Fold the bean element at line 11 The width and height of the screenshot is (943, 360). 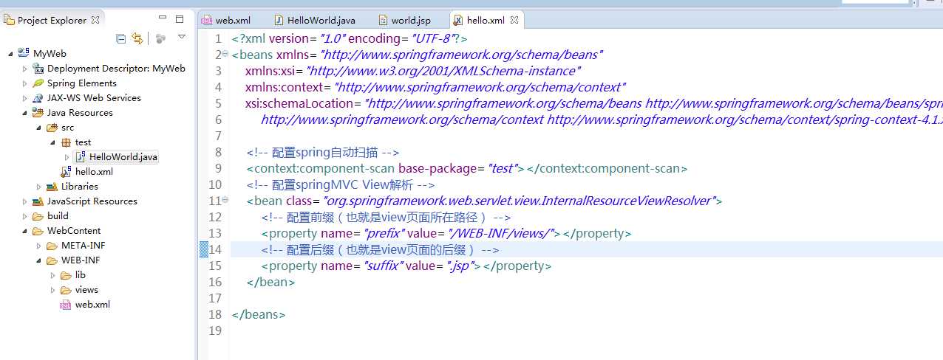tap(225, 201)
